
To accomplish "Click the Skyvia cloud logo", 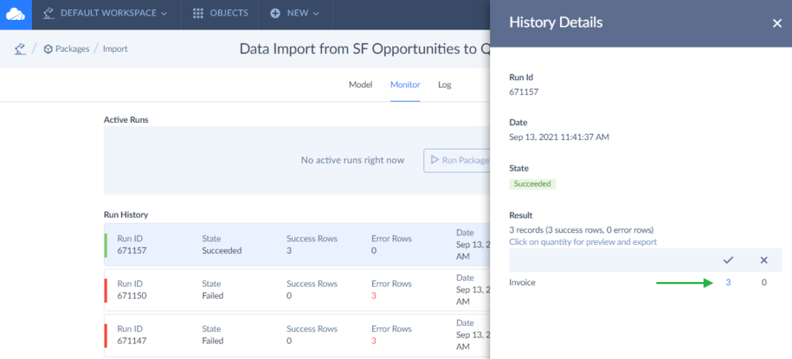I will pos(15,14).
